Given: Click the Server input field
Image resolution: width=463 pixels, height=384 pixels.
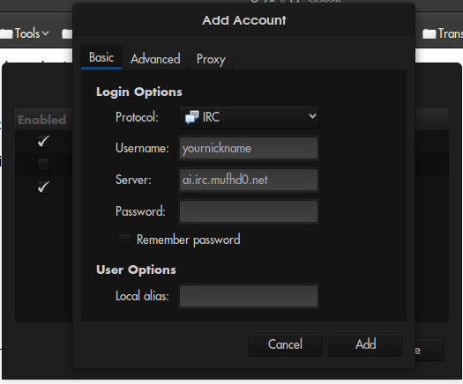Looking at the screenshot, I should click(x=249, y=180).
